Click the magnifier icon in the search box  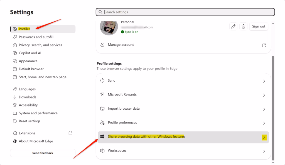pyautogui.click(x=100, y=12)
